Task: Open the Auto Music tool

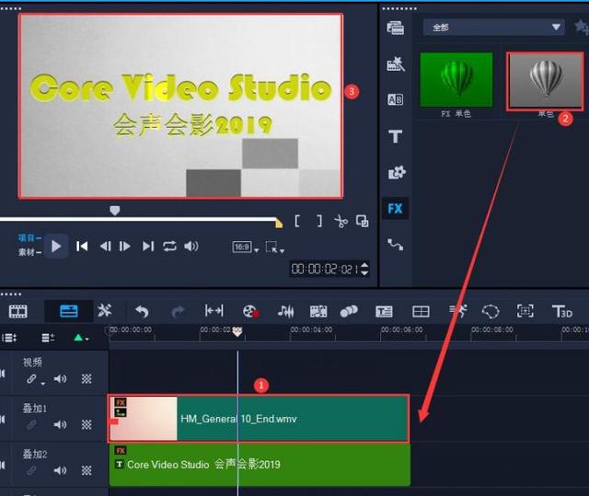Action: pos(318,311)
